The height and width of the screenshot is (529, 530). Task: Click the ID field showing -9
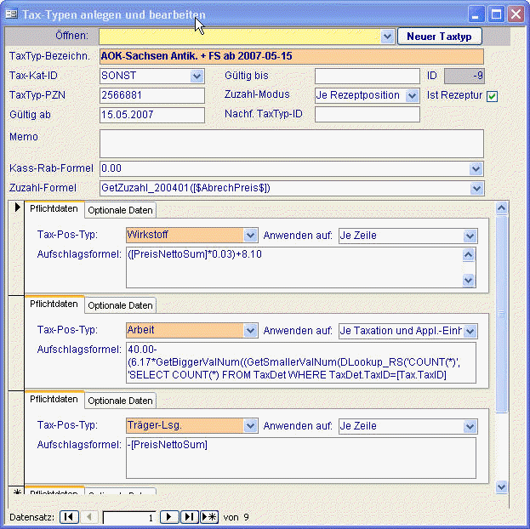pos(464,76)
